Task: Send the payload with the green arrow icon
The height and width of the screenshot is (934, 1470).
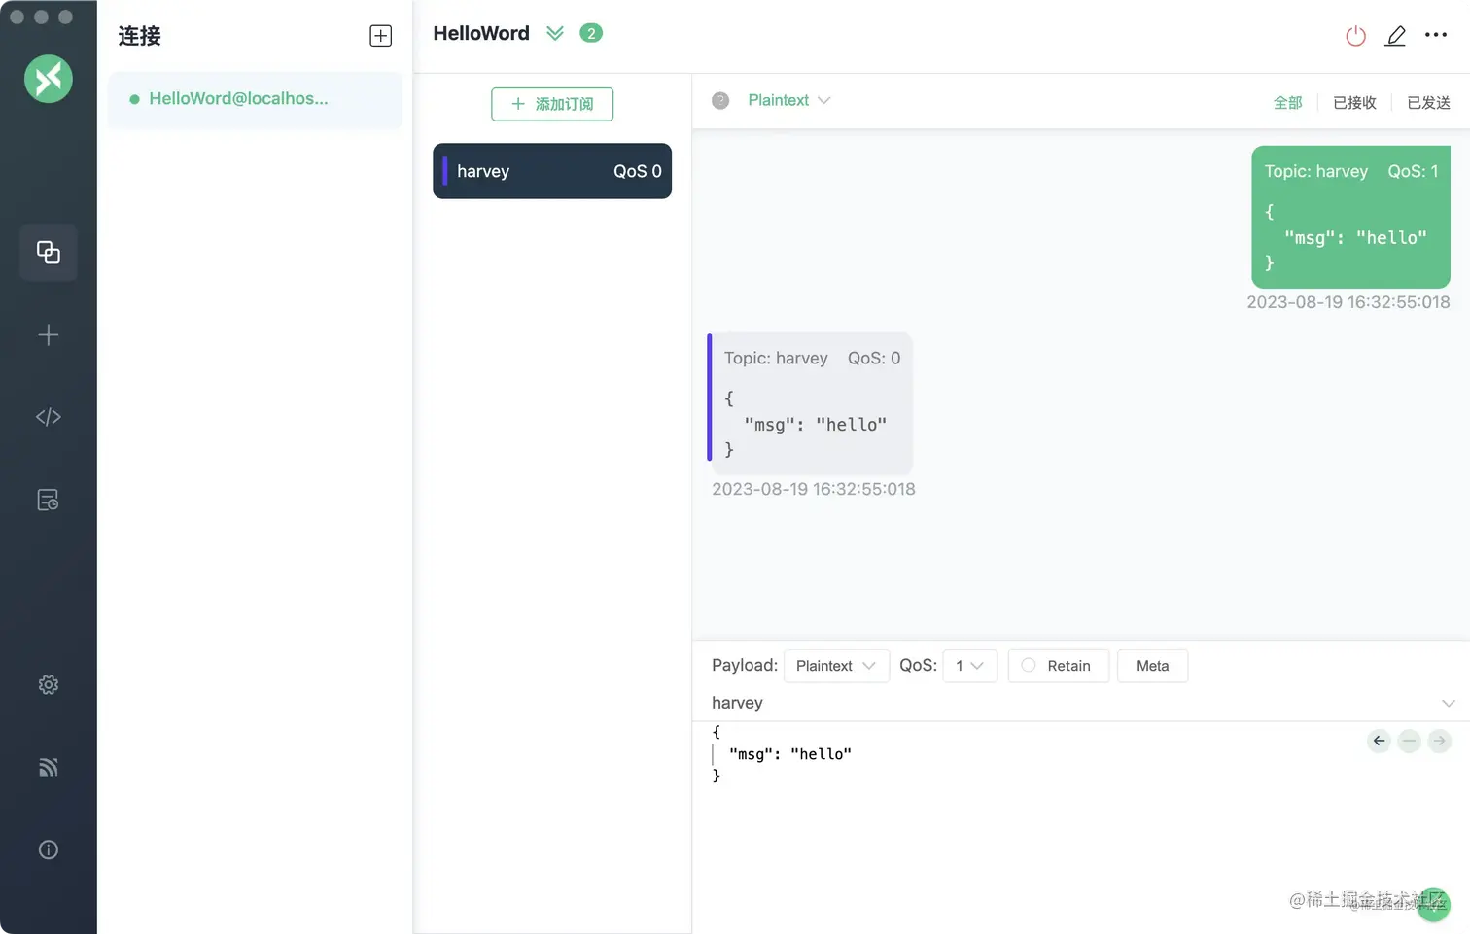Action: (x=1439, y=741)
